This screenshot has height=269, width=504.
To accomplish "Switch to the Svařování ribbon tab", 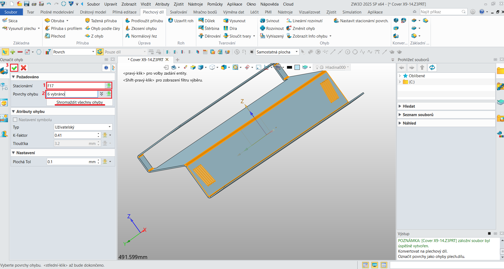I will tap(178, 12).
